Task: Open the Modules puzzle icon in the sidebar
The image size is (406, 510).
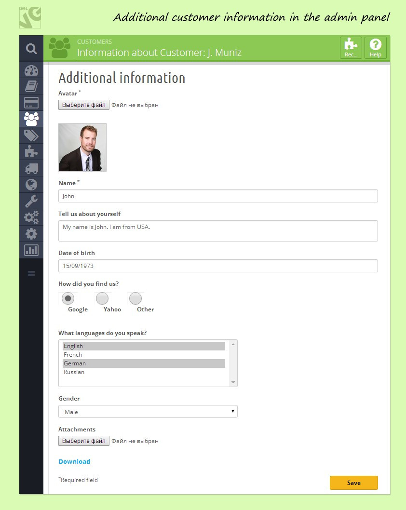Action: click(x=31, y=151)
